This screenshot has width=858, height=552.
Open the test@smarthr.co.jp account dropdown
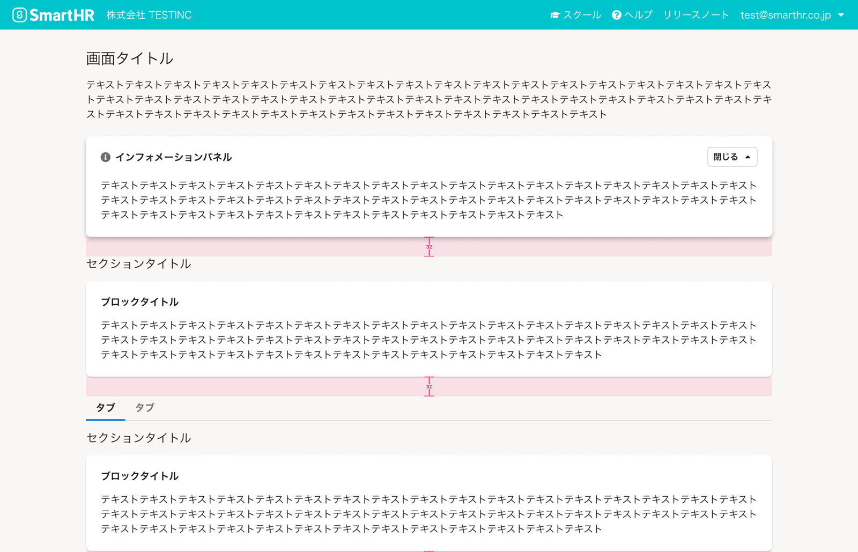[785, 15]
